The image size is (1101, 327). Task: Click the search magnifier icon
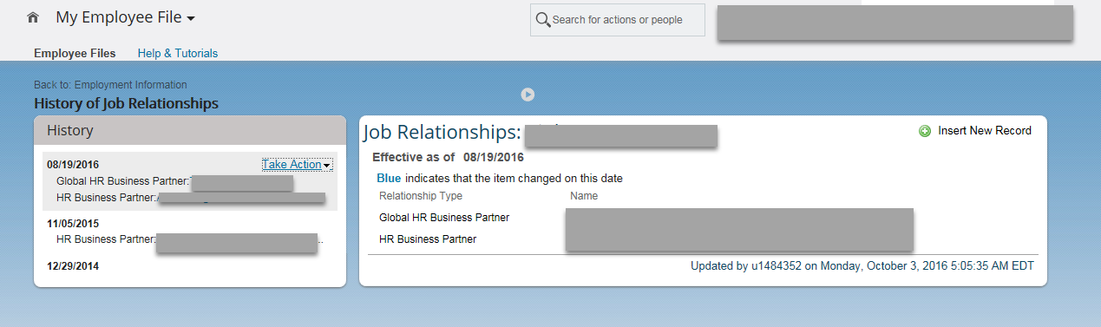[x=543, y=20]
